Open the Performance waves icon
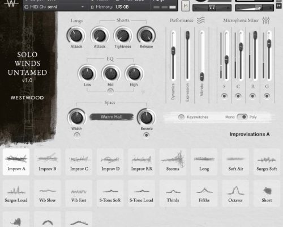The image size is (283, 227). (x=201, y=20)
